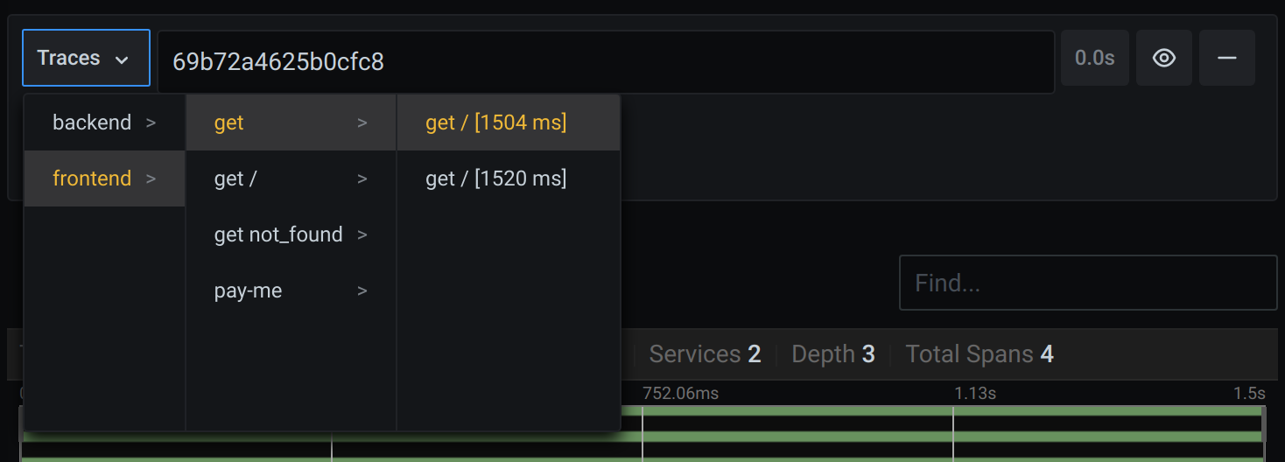
Task: Click the Total Spans 4 label
Action: (x=979, y=354)
